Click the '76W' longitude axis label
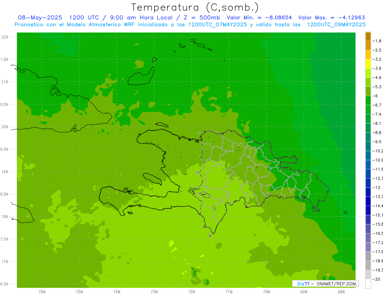This screenshot has width=383, height=296. [42, 292]
